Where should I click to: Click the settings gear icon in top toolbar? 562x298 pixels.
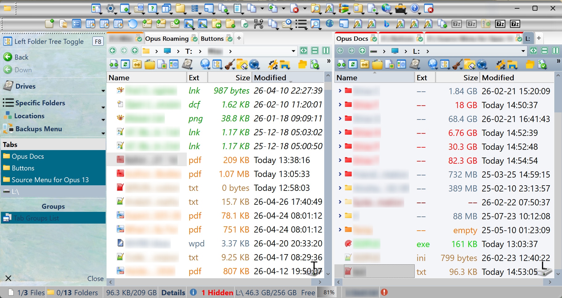(110, 8)
